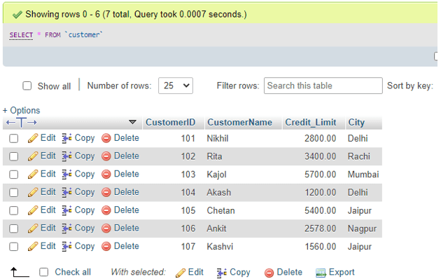Click the 2578.00 credit limit cell

[321, 229]
